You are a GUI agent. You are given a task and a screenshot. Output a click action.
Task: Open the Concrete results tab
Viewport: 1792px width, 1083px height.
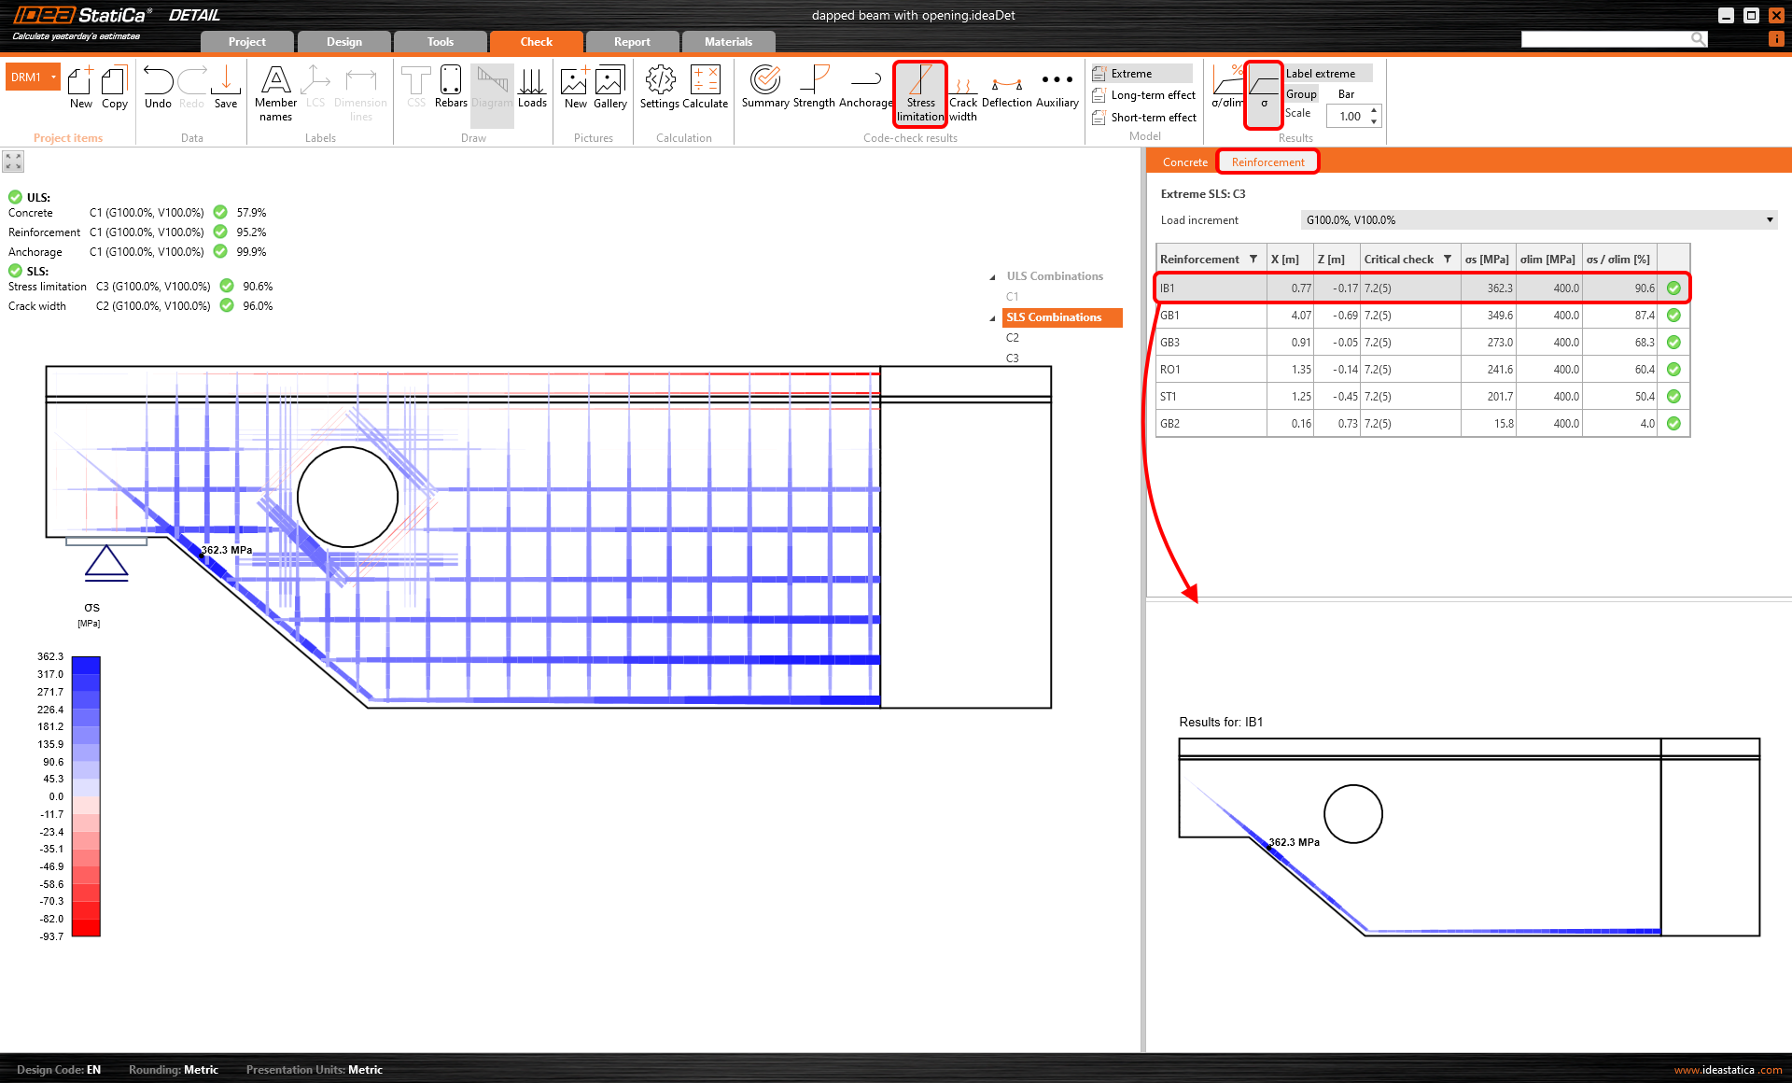[1183, 162]
